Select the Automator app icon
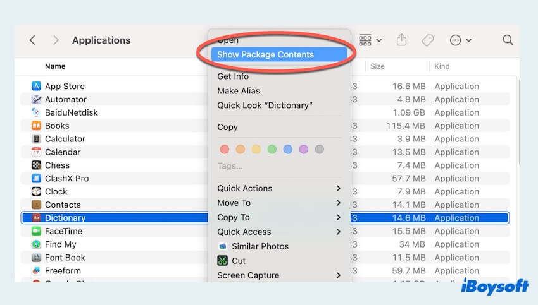 (x=36, y=99)
